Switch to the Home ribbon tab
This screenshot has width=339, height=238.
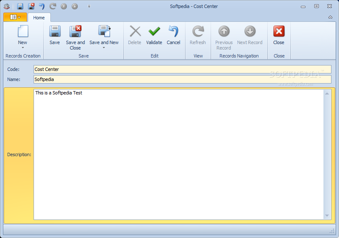point(39,18)
